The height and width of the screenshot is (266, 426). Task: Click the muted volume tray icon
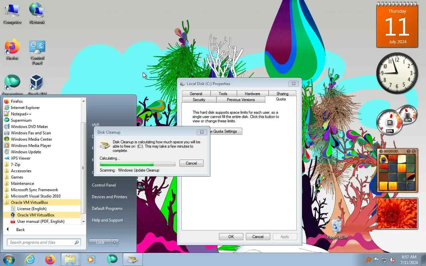393,260
